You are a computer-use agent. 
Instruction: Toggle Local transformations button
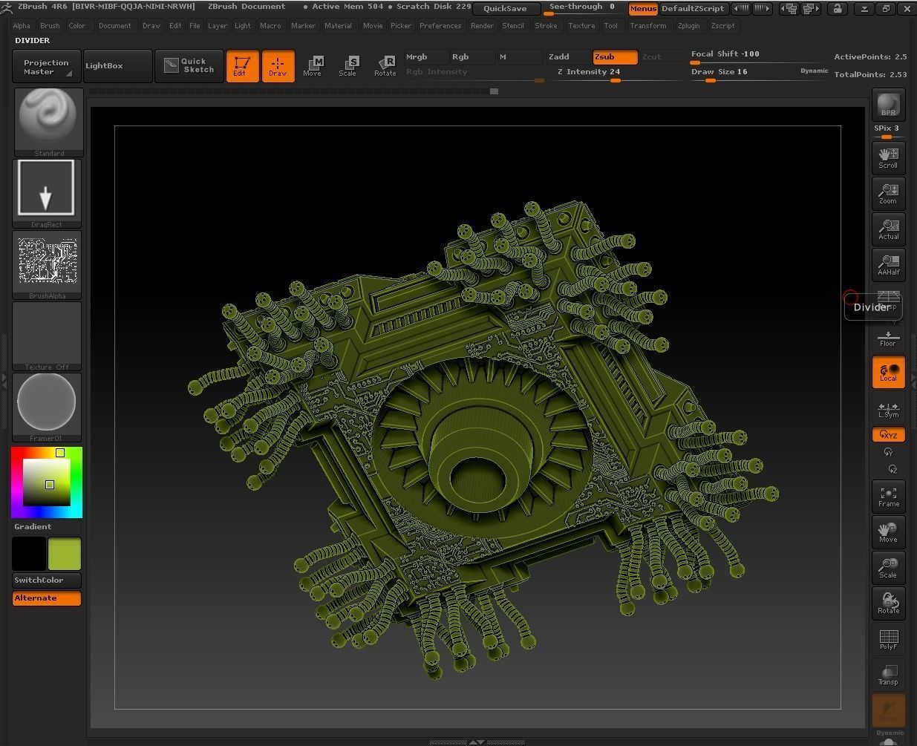click(888, 371)
